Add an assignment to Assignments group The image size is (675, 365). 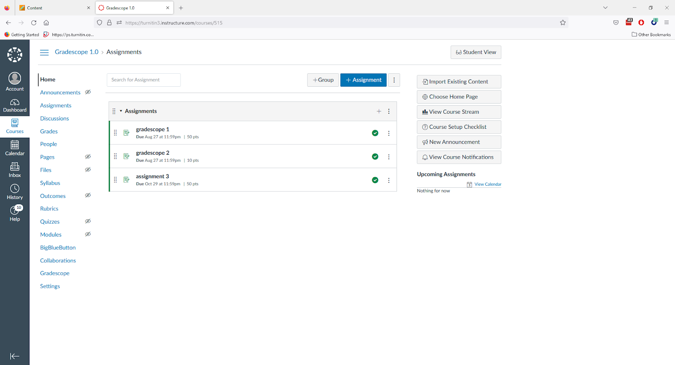(379, 111)
